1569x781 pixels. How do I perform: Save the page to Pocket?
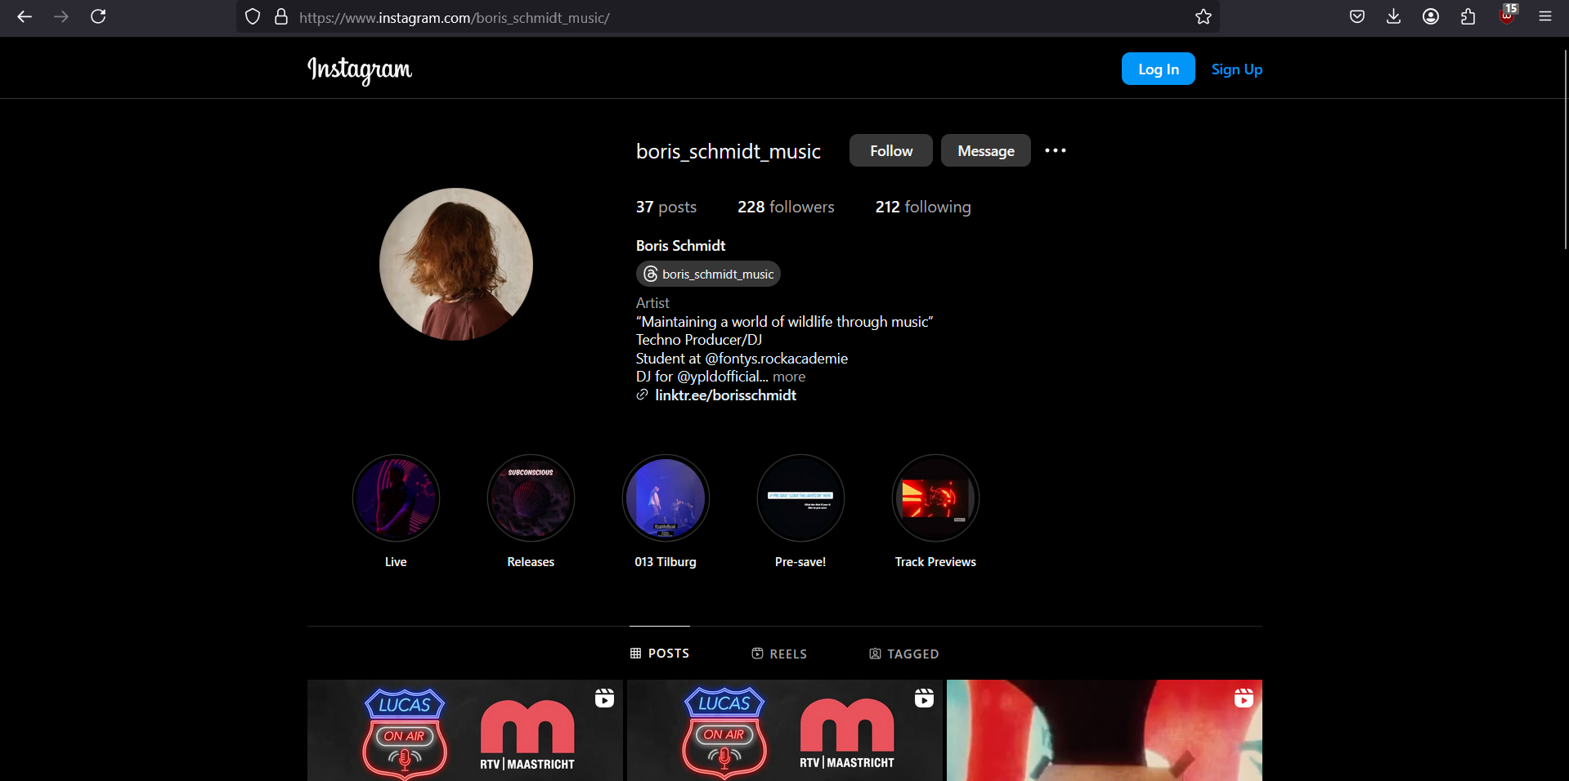[1356, 17]
